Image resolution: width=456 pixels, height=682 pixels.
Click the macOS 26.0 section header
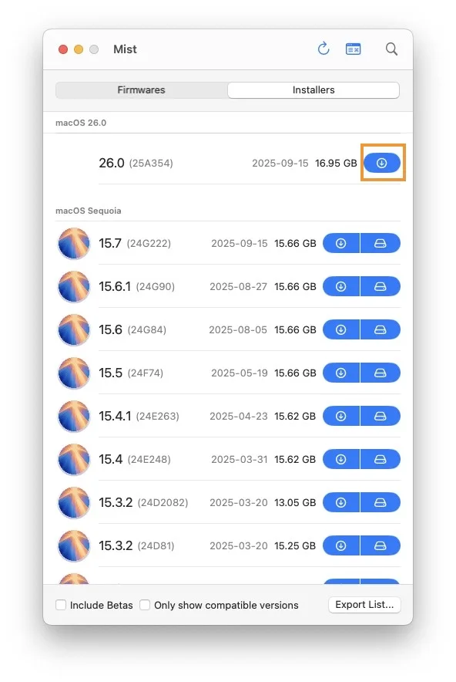pyautogui.click(x=81, y=123)
